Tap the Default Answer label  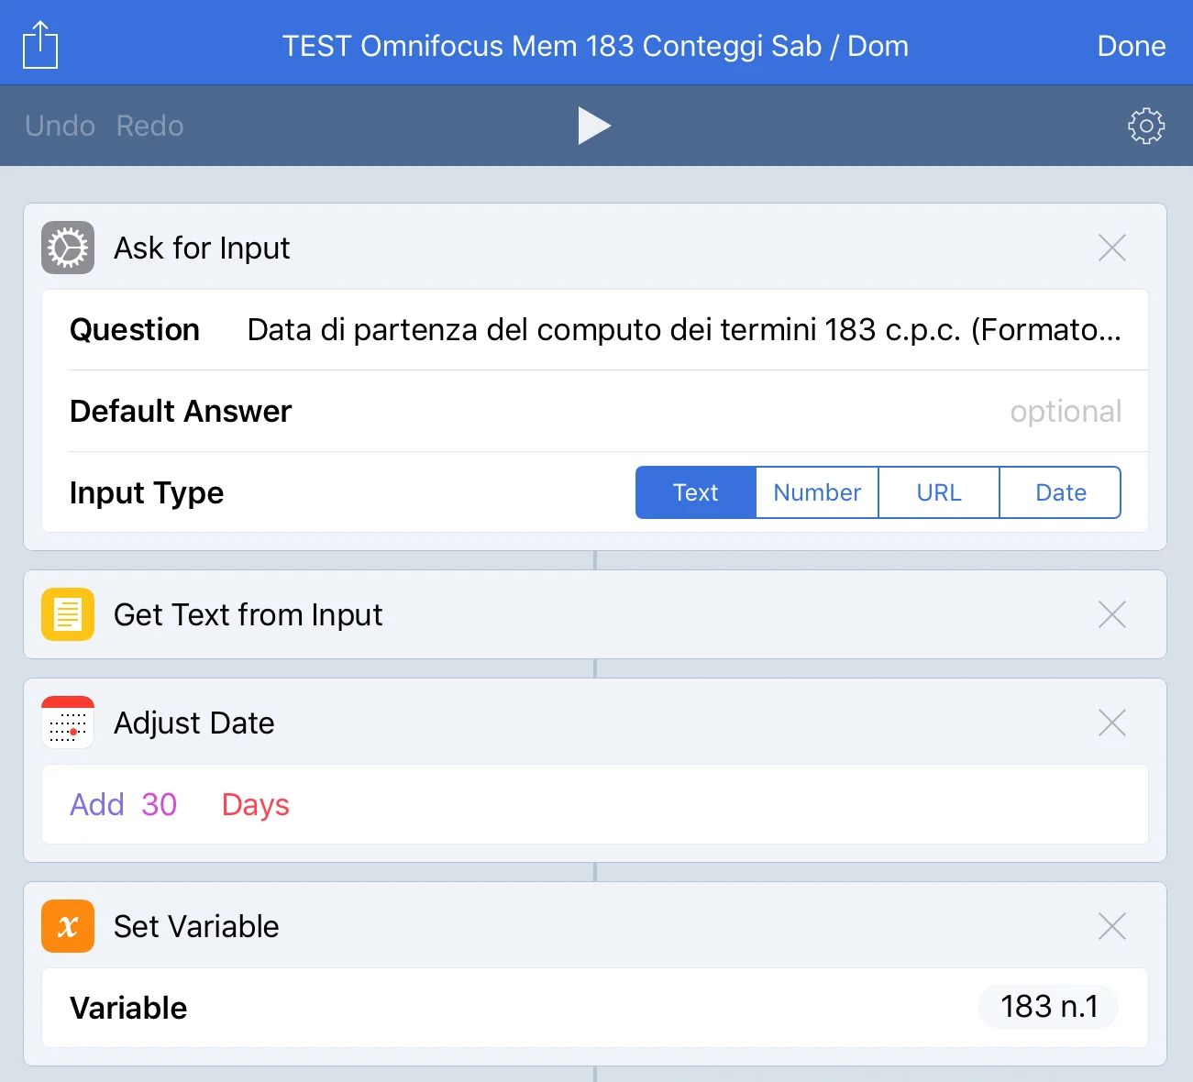tap(181, 411)
